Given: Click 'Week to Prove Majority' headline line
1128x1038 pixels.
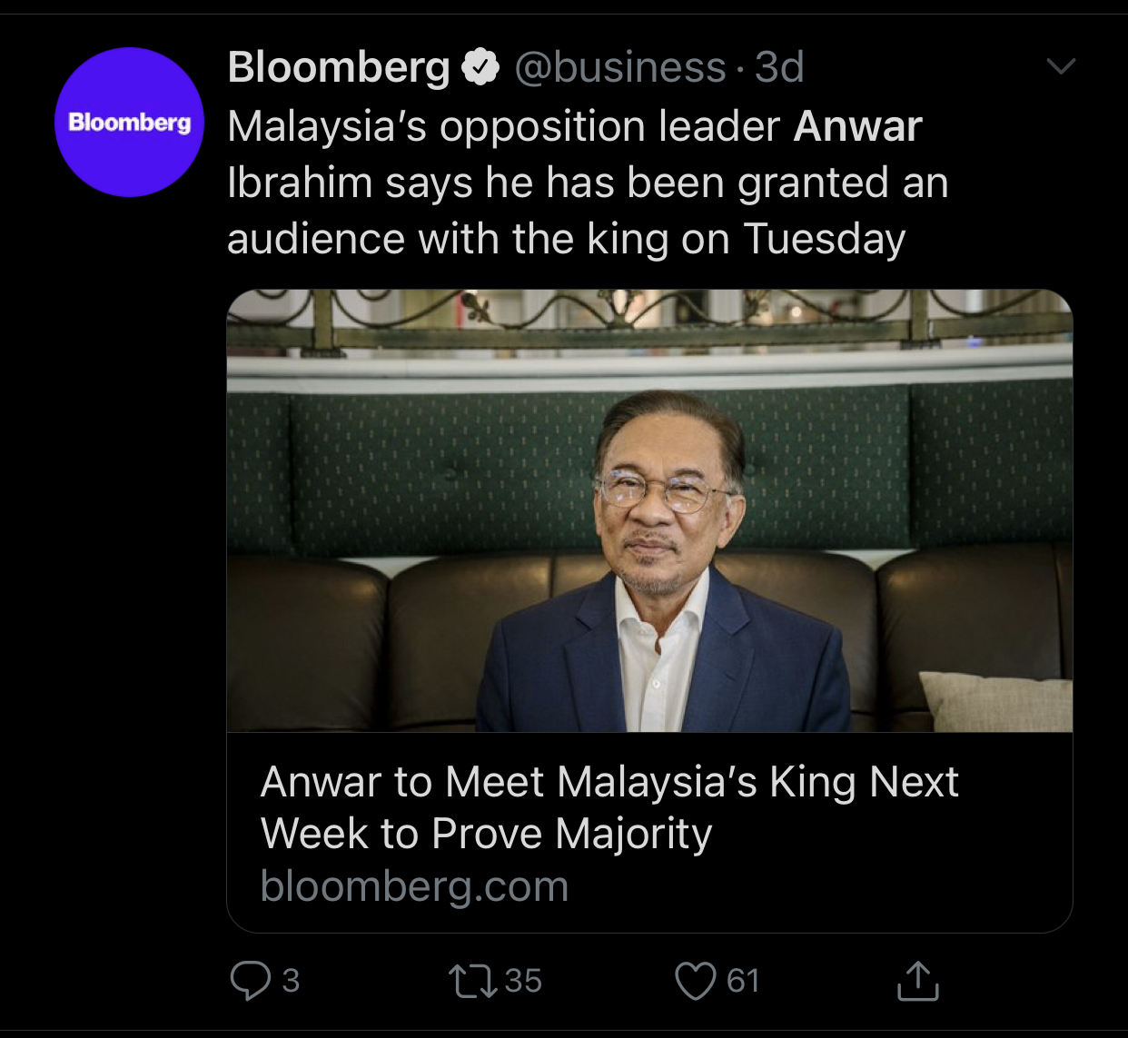Looking at the screenshot, I should (x=486, y=834).
